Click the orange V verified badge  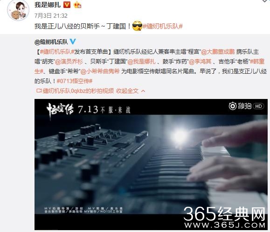(67, 5)
